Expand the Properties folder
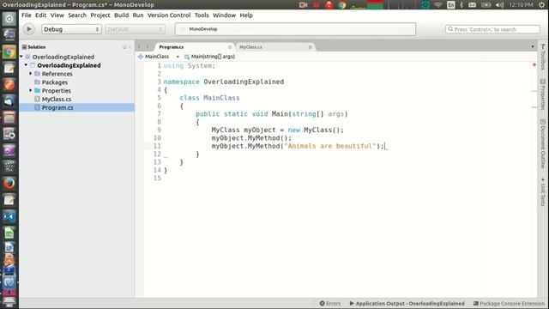 click(x=31, y=90)
